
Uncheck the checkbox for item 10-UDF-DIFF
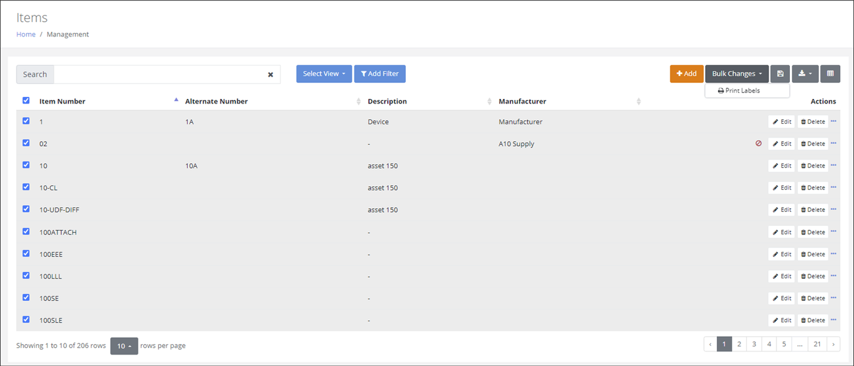point(26,209)
